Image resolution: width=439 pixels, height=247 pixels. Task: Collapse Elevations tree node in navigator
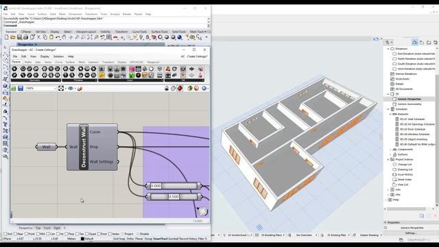(x=388, y=49)
